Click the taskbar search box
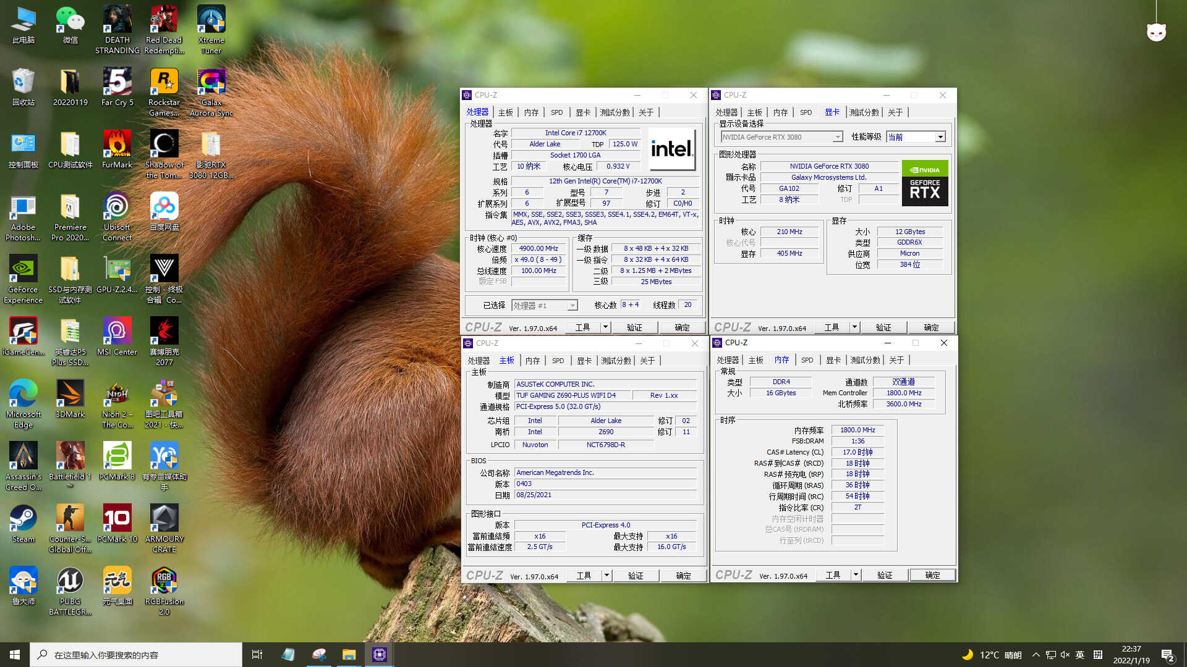Image resolution: width=1187 pixels, height=667 pixels. click(x=136, y=655)
